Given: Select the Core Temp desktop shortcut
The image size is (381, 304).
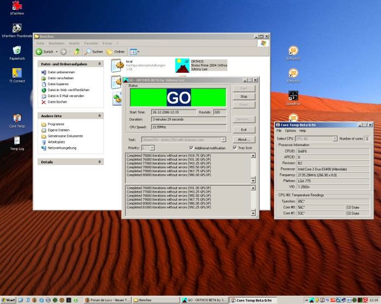Looking at the screenshot, I should click(17, 121).
